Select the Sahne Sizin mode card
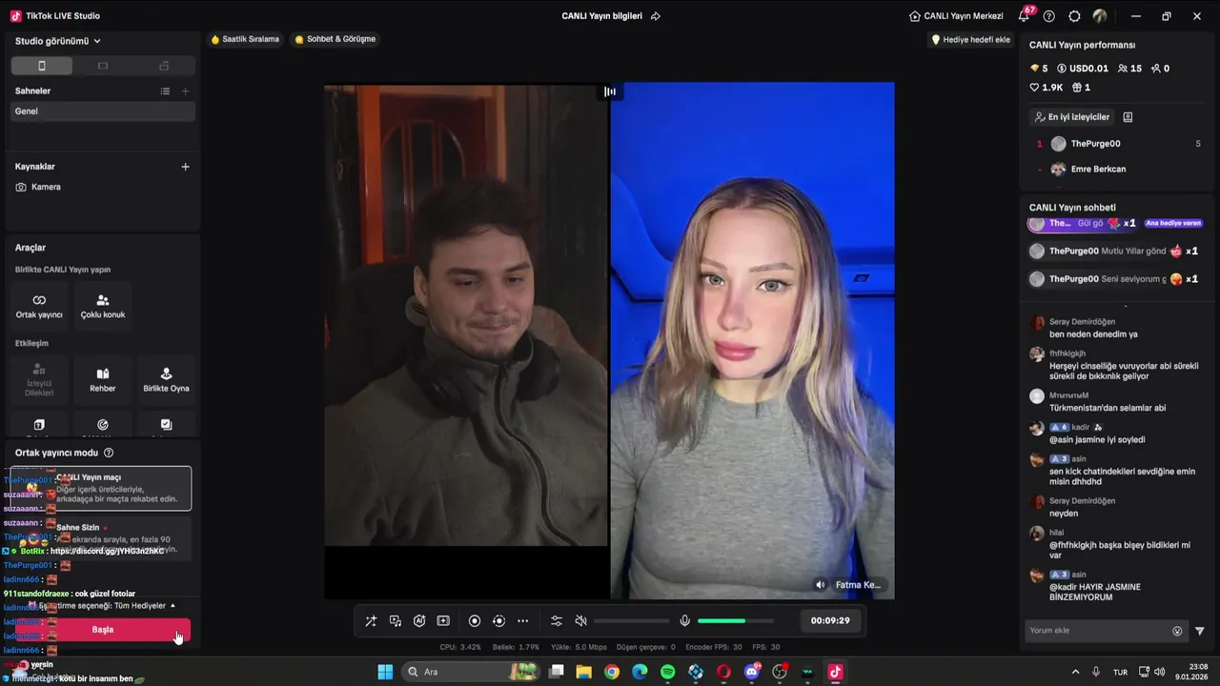 point(101,538)
